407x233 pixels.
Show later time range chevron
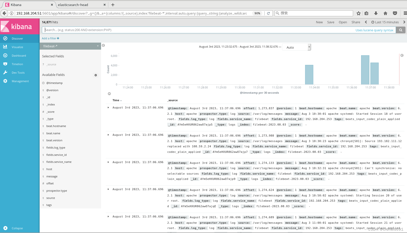[x=404, y=22]
